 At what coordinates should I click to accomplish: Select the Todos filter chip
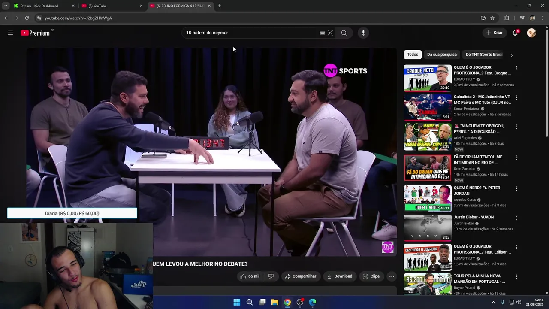coord(413,55)
